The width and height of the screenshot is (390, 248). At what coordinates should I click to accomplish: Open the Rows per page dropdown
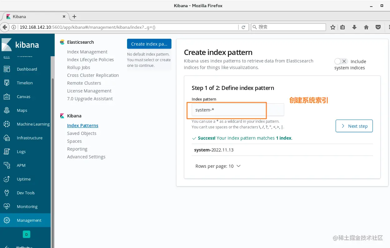[218, 166]
